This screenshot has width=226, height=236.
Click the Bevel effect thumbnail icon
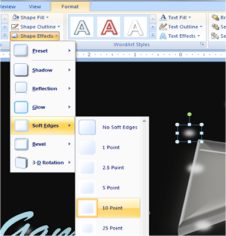21,144
